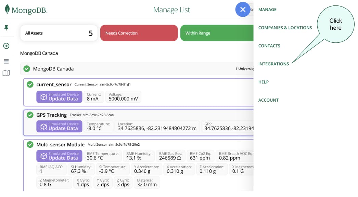Viewport: 358px width, 197px height.
Task: Open Integrations from the side menu
Action: pos(273,64)
